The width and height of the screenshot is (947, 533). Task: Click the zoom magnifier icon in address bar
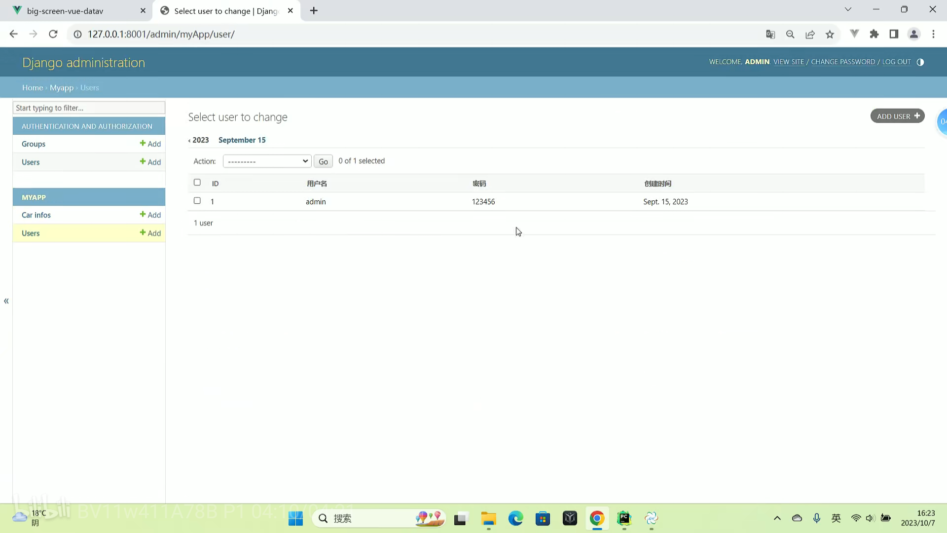[x=790, y=34]
